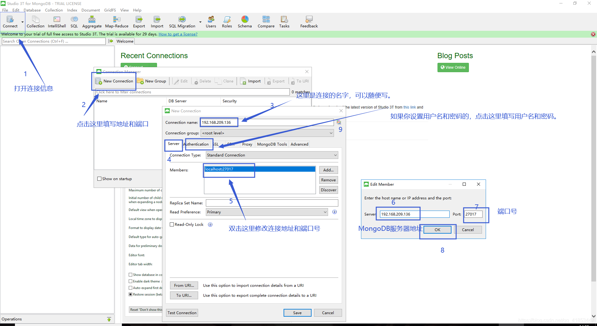
Task: Click Cancel in Edit Member dialog
Action: pyautogui.click(x=468, y=230)
